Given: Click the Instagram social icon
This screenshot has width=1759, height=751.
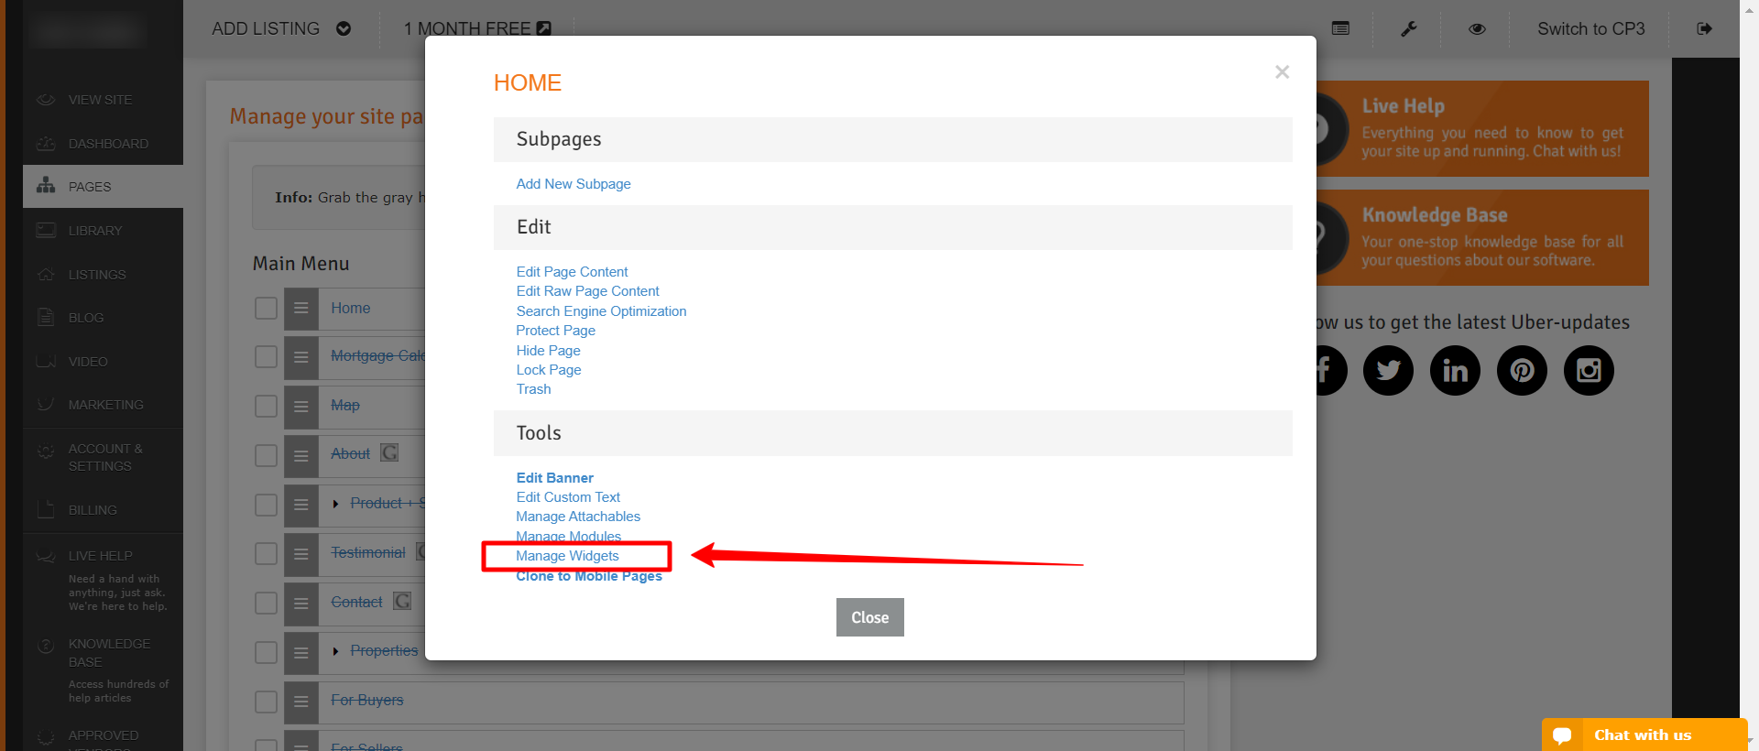Looking at the screenshot, I should (x=1589, y=370).
